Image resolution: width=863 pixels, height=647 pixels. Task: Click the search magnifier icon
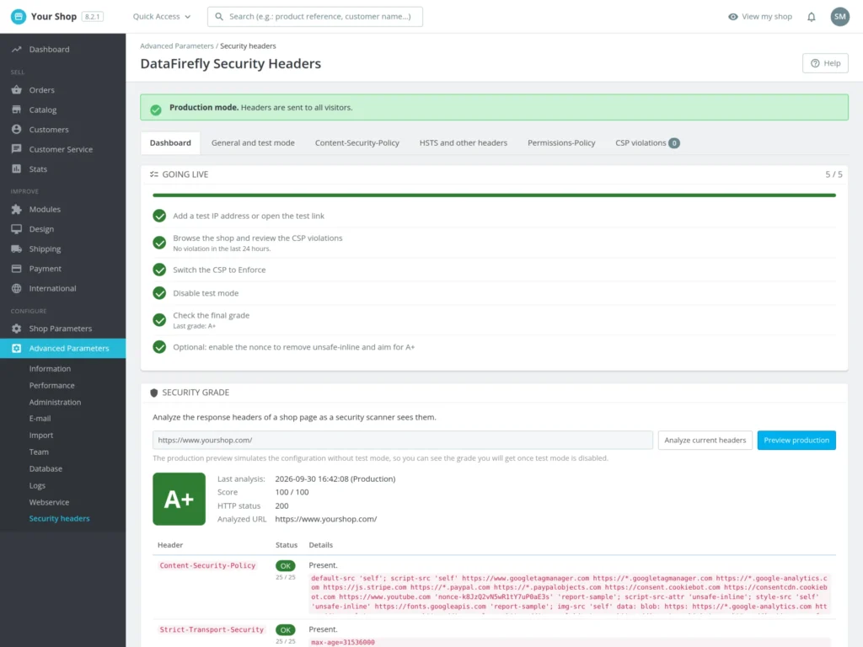click(x=219, y=17)
